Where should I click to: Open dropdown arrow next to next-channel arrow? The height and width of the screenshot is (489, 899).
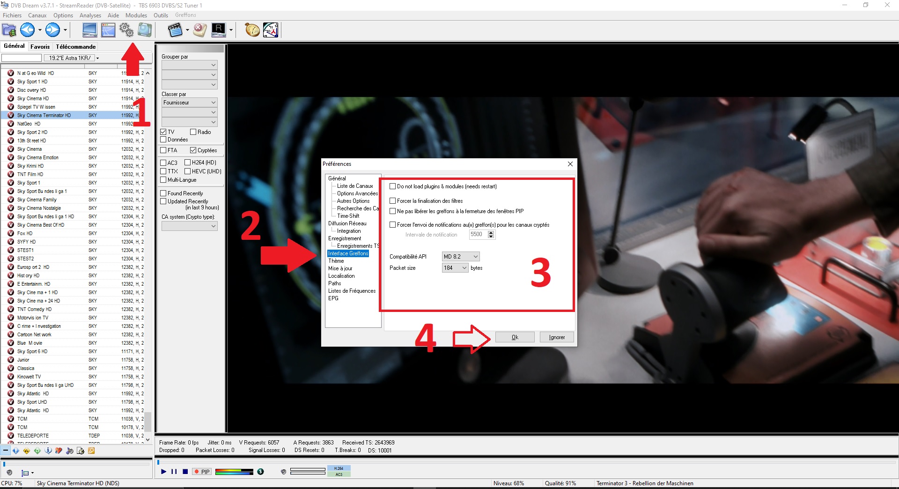coord(65,30)
